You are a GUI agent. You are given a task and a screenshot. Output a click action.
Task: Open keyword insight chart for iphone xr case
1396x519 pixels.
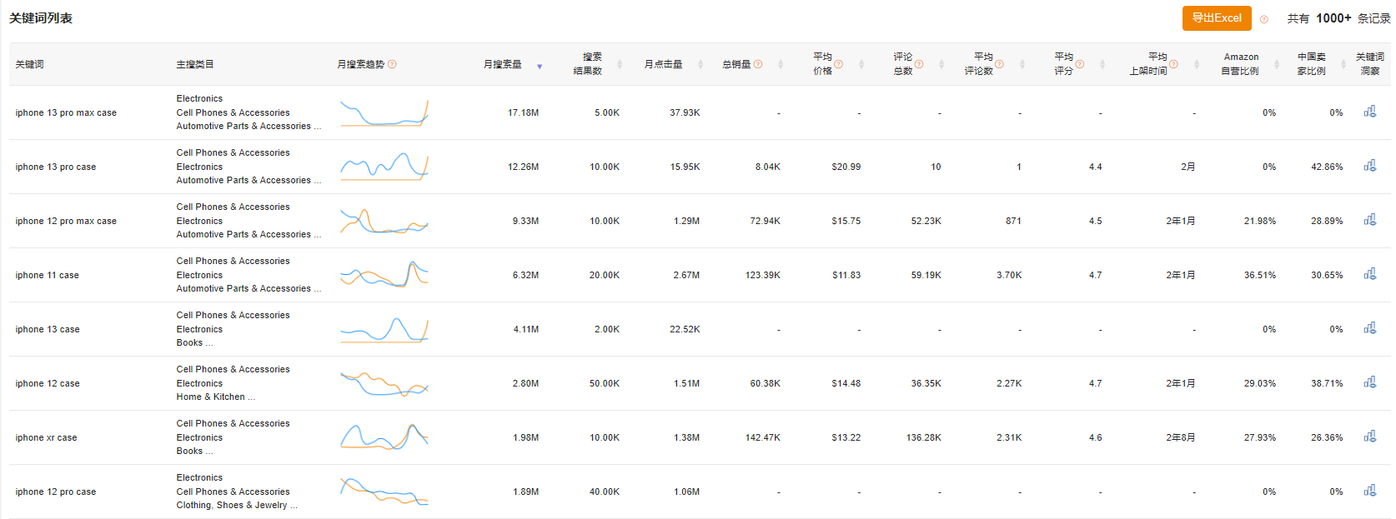click(1369, 437)
